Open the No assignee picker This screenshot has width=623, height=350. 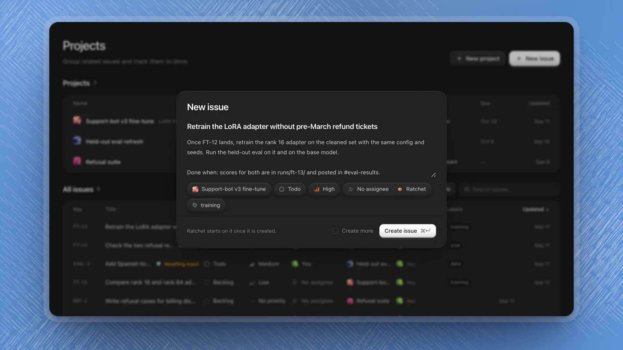tap(368, 189)
